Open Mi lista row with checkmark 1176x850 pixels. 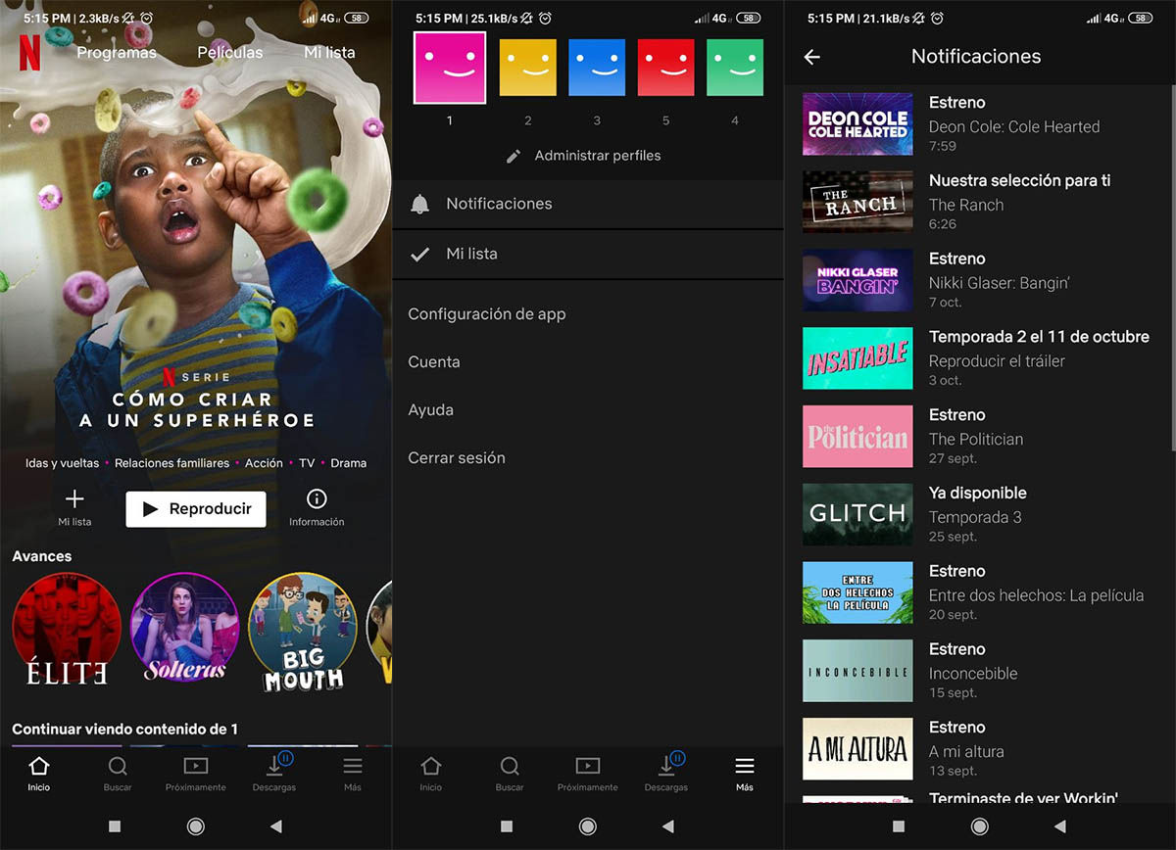click(588, 254)
